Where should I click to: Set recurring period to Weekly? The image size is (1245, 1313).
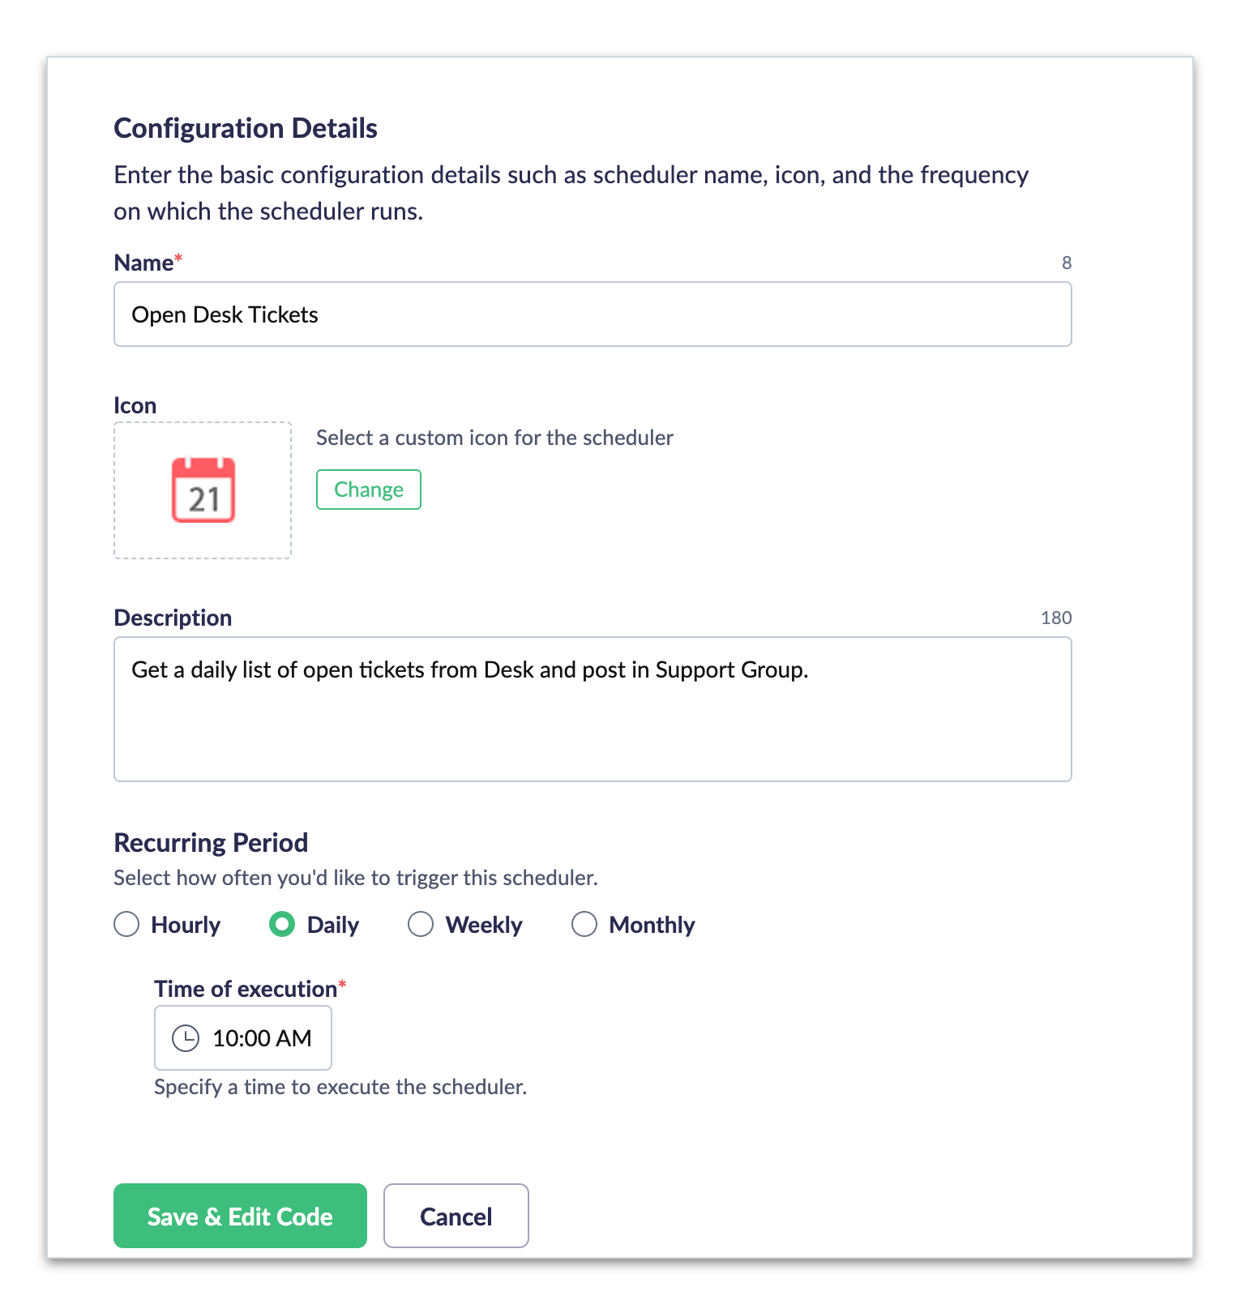coord(421,925)
